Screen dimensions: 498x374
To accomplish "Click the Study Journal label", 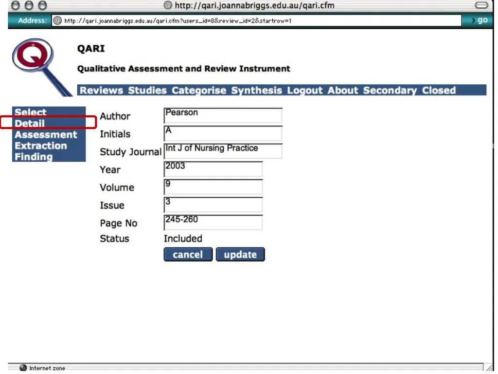I will (130, 152).
